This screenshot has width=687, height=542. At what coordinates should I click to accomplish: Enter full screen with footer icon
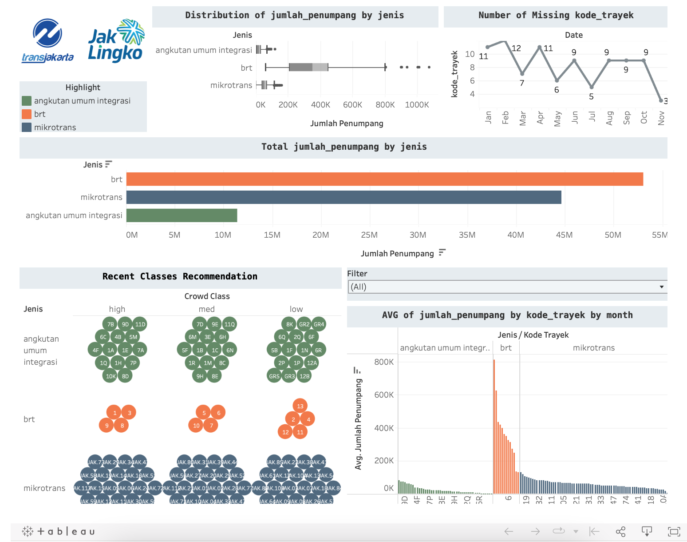[674, 531]
